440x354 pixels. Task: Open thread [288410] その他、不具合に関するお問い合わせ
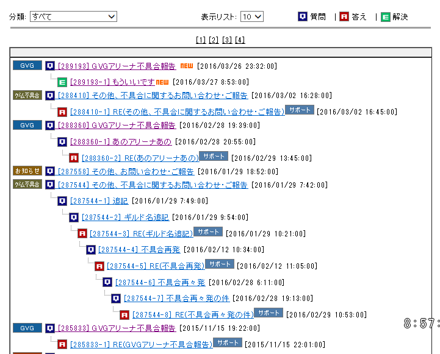(x=153, y=96)
